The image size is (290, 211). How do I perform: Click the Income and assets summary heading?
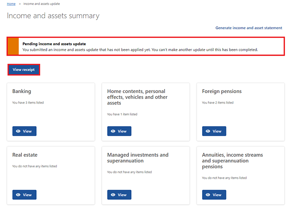53,16
